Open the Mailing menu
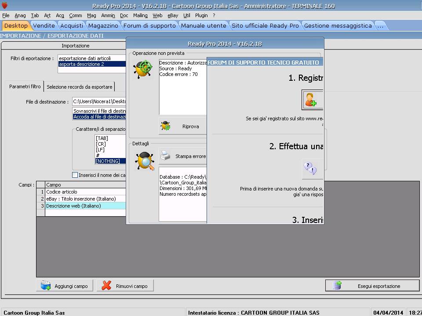This screenshot has height=316, width=422. point(141,16)
